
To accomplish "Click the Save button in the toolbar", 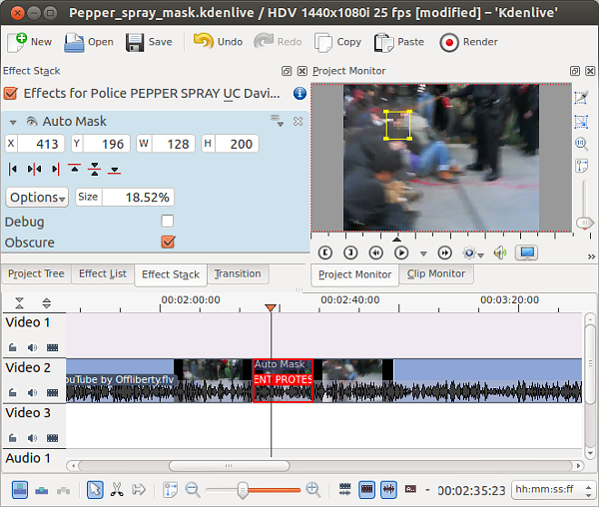I will (x=149, y=42).
